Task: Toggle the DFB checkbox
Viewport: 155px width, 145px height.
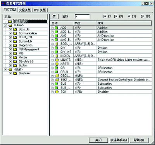Action: tap(129, 16)
